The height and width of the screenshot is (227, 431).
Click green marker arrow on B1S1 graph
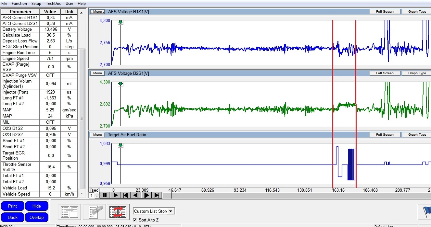(120, 22)
